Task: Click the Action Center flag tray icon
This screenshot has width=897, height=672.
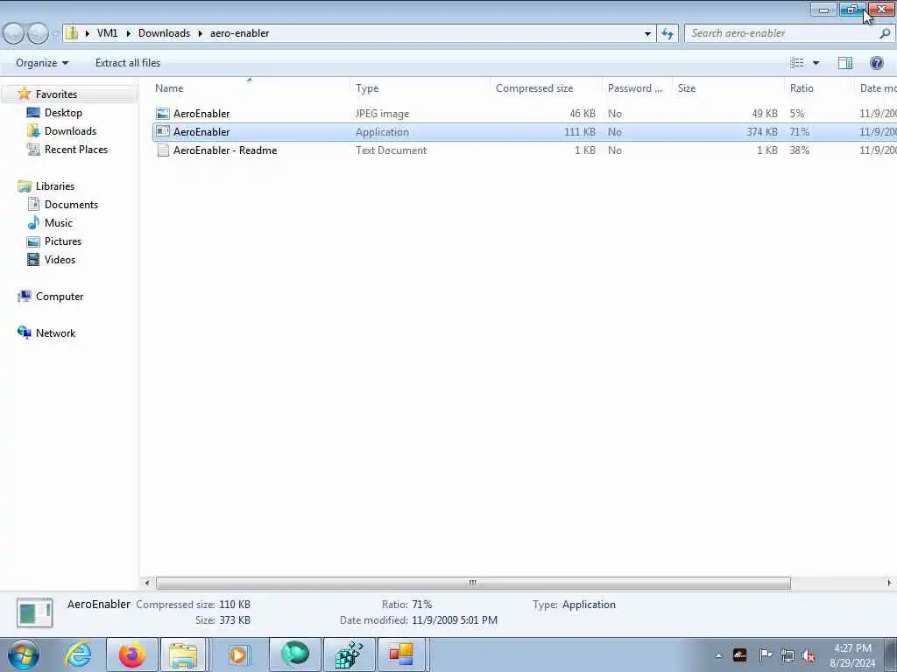Action: click(765, 654)
